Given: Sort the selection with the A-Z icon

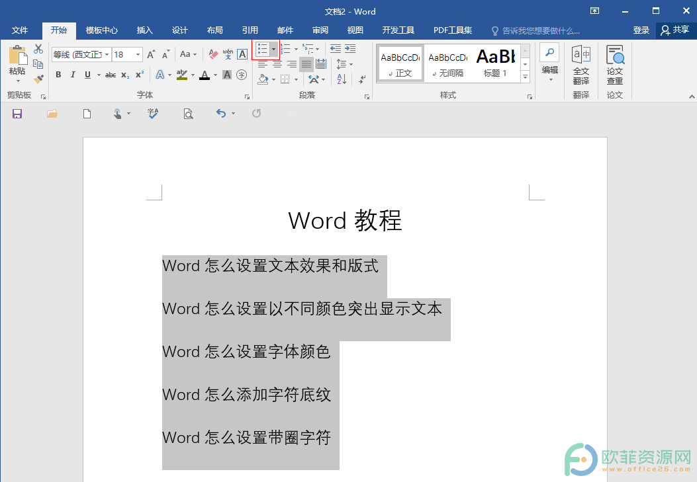Looking at the screenshot, I should [342, 79].
